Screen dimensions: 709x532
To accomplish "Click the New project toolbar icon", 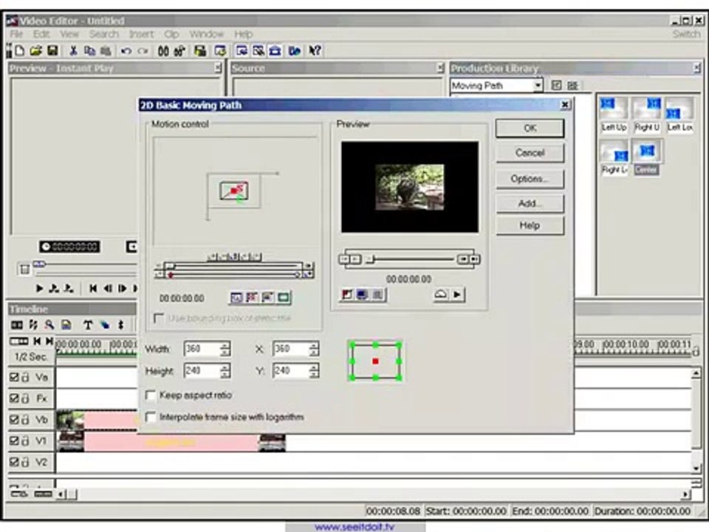I will (x=19, y=51).
